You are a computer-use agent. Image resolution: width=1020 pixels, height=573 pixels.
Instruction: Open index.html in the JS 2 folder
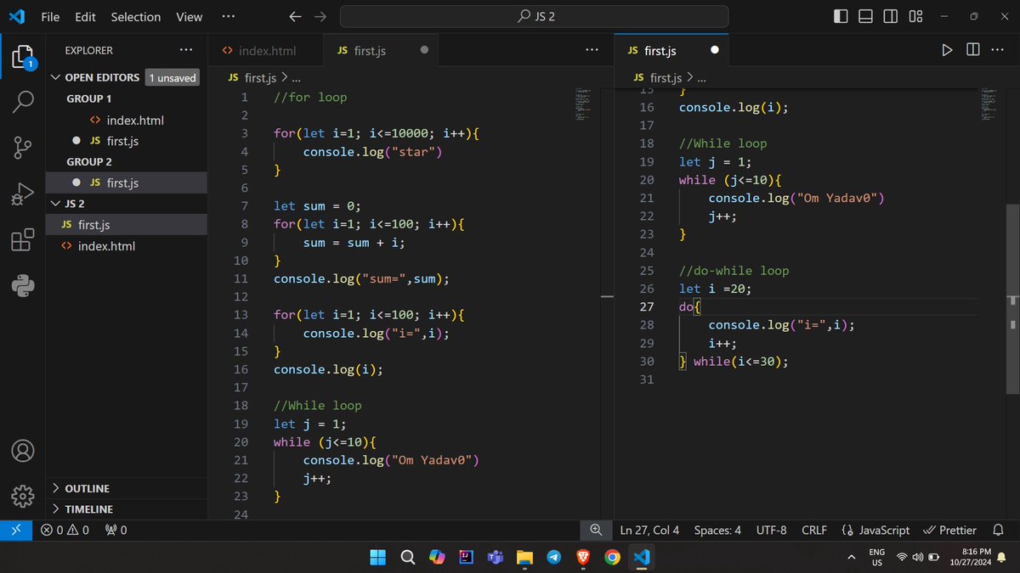[x=126, y=246]
